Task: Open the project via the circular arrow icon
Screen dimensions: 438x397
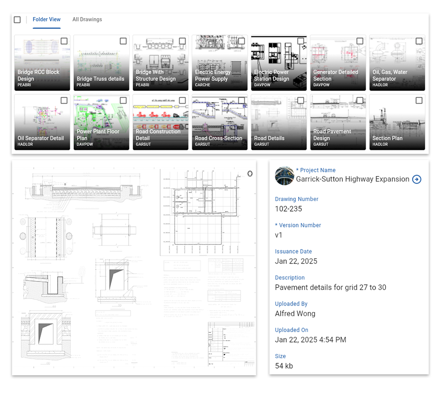Action: tap(416, 179)
